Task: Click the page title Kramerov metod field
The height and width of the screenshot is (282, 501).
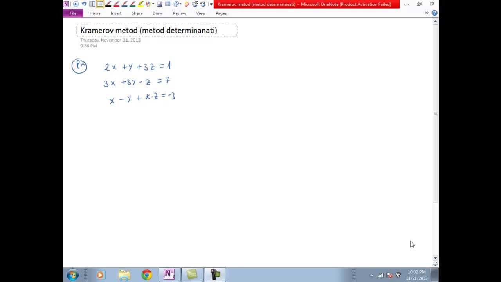Action: 157,30
